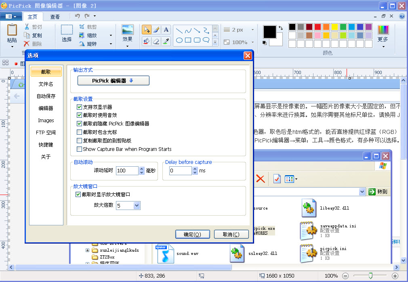Viewport: 408px width, 282px height.
Task: Select the brush drawing tool
Action: pyautogui.click(x=156, y=30)
